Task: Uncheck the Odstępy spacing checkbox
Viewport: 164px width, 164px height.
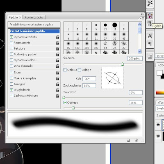Action: 65,102
